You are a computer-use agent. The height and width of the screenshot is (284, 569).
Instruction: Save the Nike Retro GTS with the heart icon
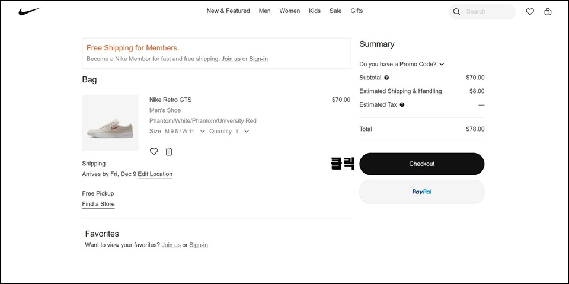pyautogui.click(x=154, y=151)
